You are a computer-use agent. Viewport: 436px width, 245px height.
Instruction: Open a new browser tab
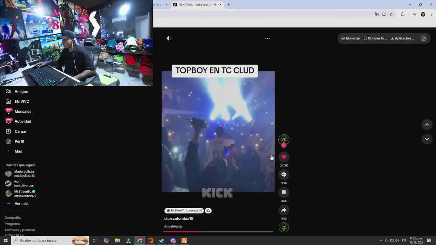229,4
